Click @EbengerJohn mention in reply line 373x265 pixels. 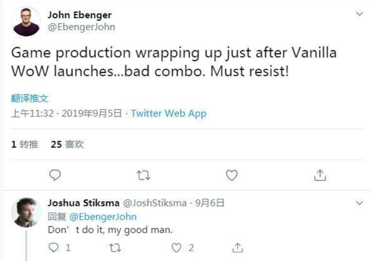click(x=103, y=216)
